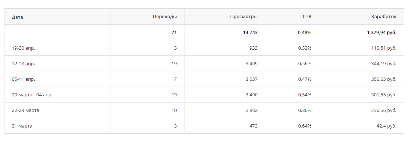Image resolution: width=409 pixels, height=146 pixels.
Task: Click the Дата column header
Action: click(x=18, y=17)
